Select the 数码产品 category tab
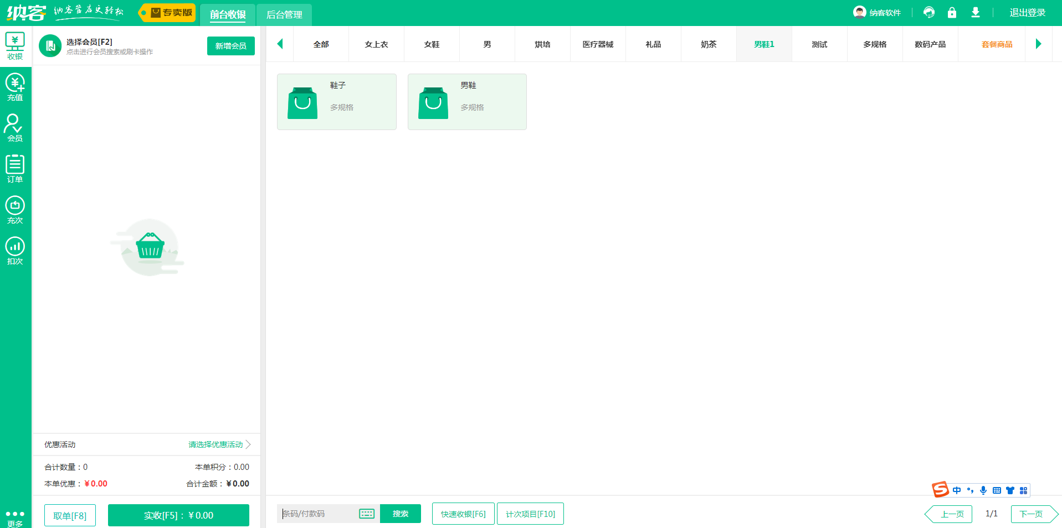Image resolution: width=1062 pixels, height=528 pixels. pos(931,44)
